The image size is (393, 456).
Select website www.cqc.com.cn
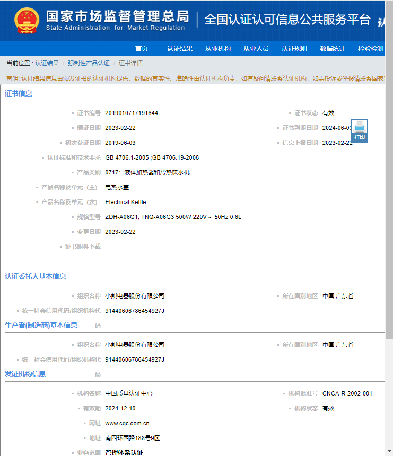[127, 424]
